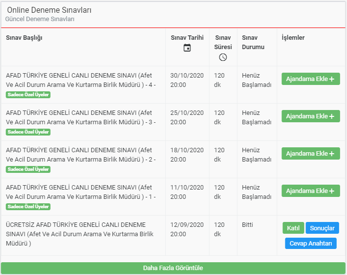
Task: Join the free exam with Katıl
Action: point(293,228)
